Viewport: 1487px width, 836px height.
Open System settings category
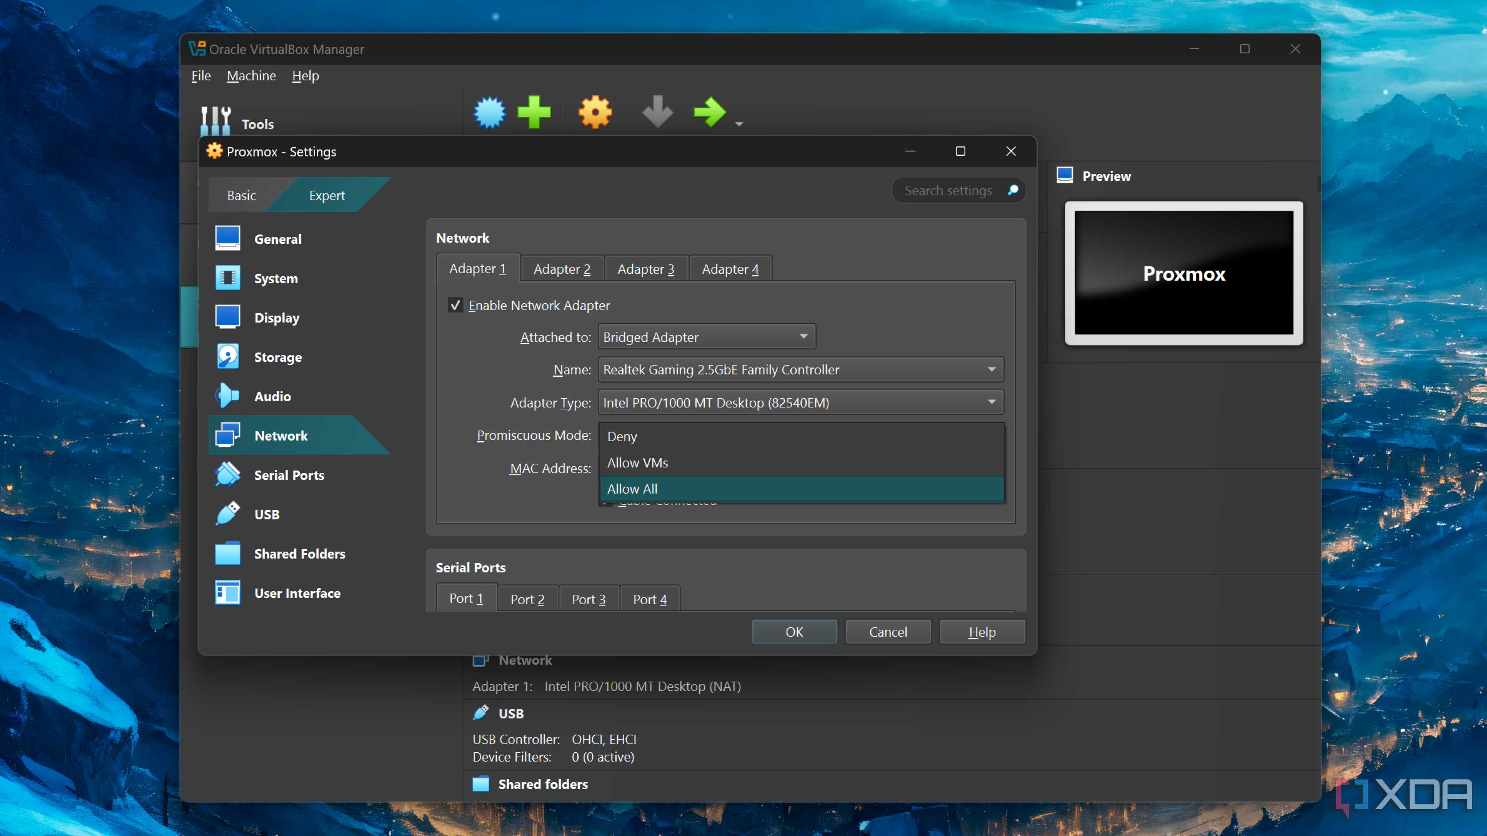tap(299, 278)
